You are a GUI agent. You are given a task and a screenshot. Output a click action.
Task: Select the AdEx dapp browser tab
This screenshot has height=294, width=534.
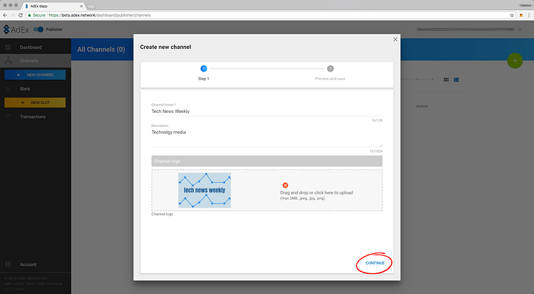pyautogui.click(x=53, y=6)
